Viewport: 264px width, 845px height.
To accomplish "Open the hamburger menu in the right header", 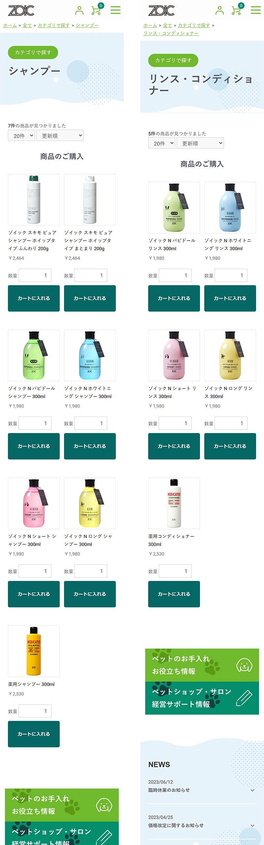I will click(x=256, y=10).
